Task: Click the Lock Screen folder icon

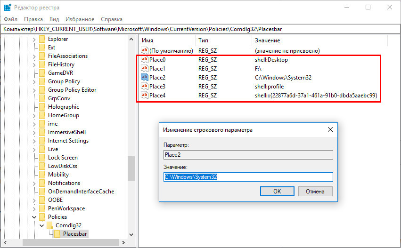Action: pyautogui.click(x=42, y=158)
